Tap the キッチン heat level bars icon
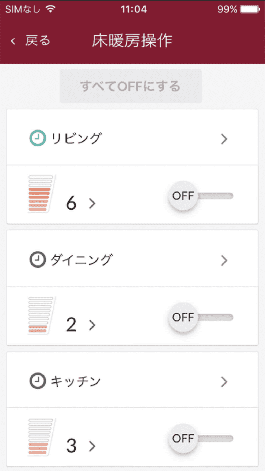 coord(41,437)
